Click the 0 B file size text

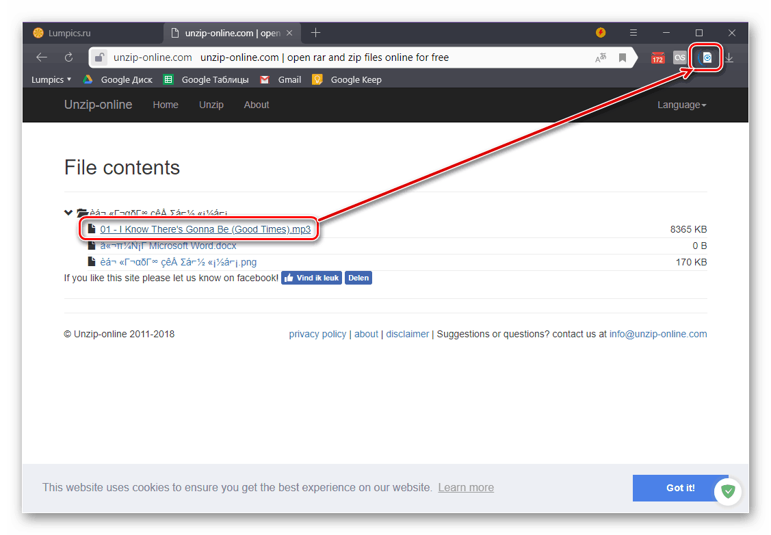coord(700,246)
